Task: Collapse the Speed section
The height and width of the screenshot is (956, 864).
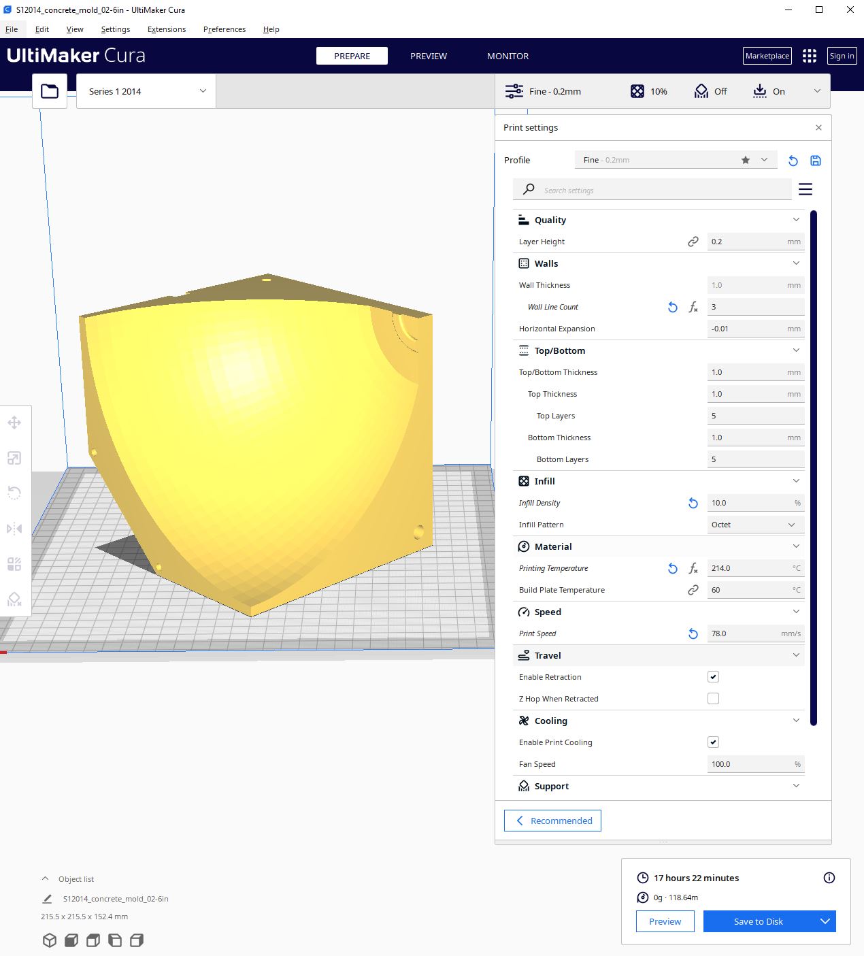Action: click(796, 612)
